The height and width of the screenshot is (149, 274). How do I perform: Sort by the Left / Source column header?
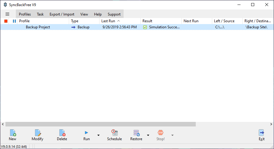pyautogui.click(x=227, y=21)
